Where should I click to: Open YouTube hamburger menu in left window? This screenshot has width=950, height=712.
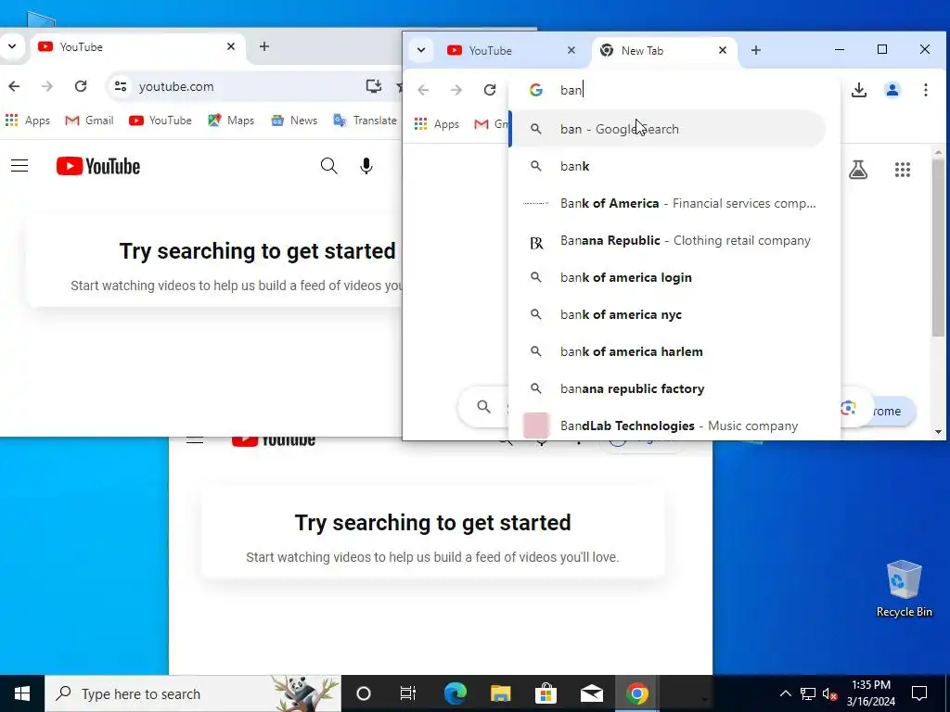pyautogui.click(x=19, y=165)
